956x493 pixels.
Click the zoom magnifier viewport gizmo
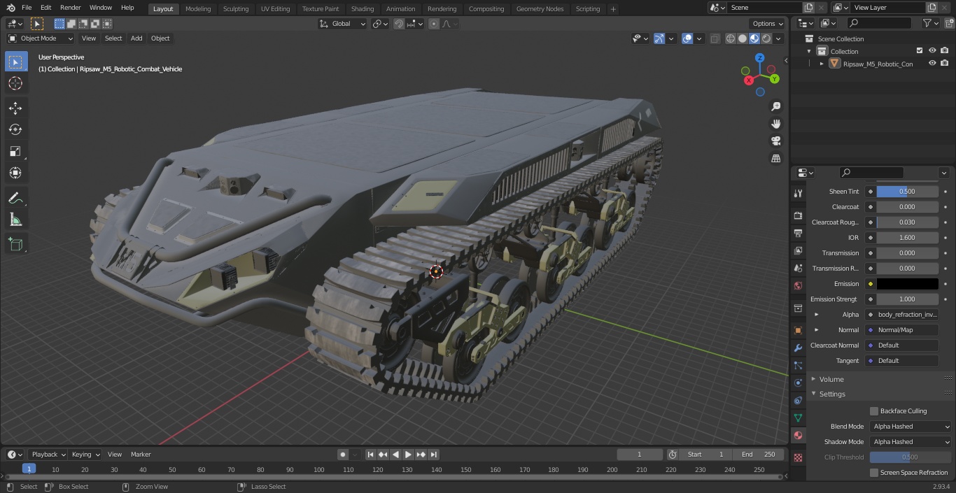pyautogui.click(x=776, y=106)
